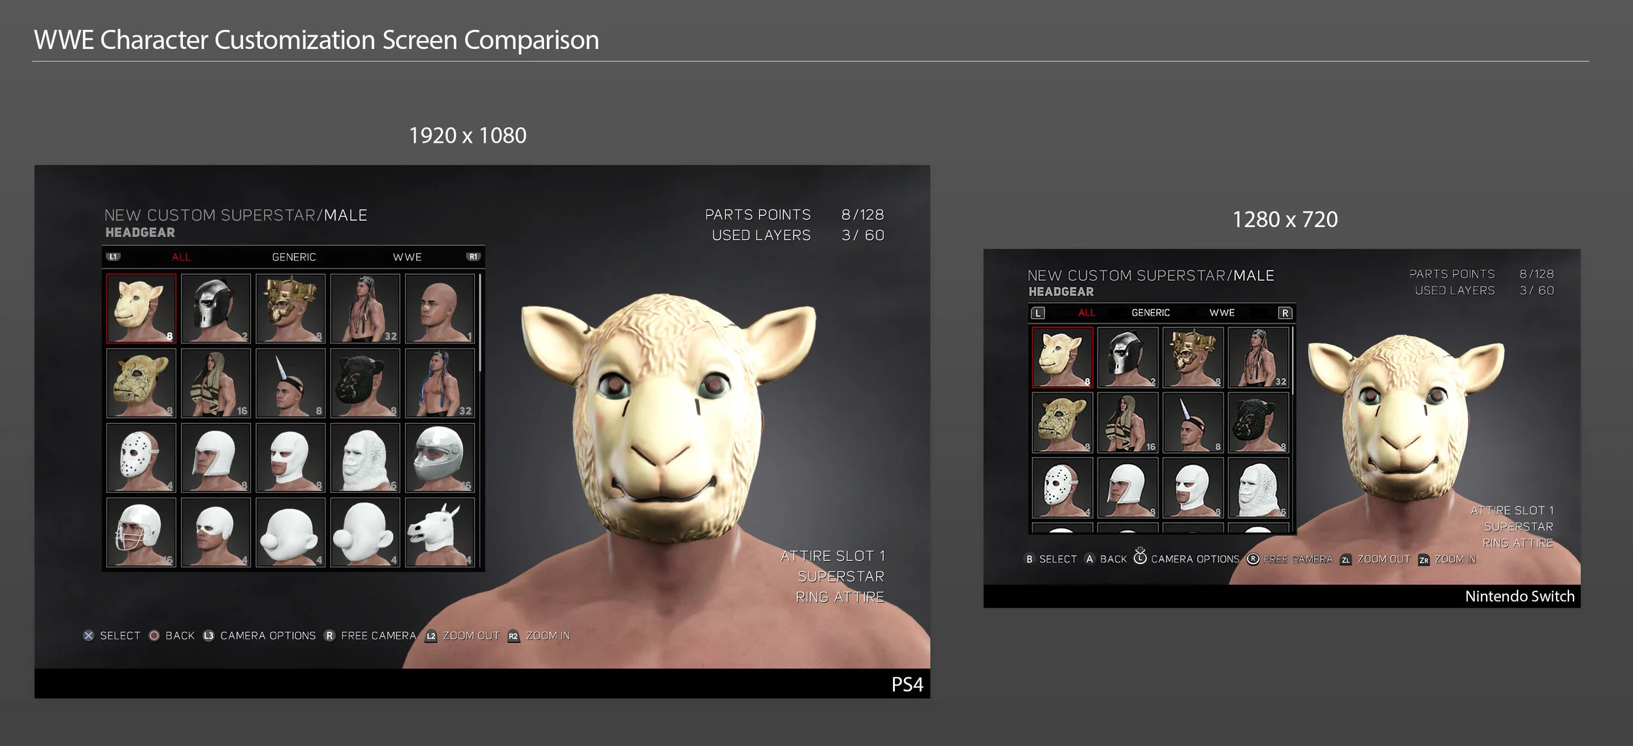This screenshot has width=1633, height=746.
Task: Choose the white horse head mask on PS4 screen
Action: pyautogui.click(x=440, y=532)
